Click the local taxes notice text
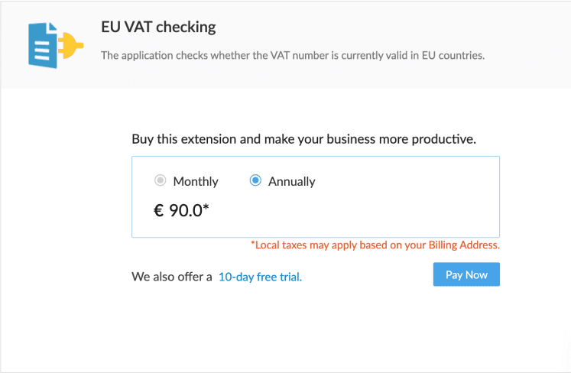 click(375, 245)
